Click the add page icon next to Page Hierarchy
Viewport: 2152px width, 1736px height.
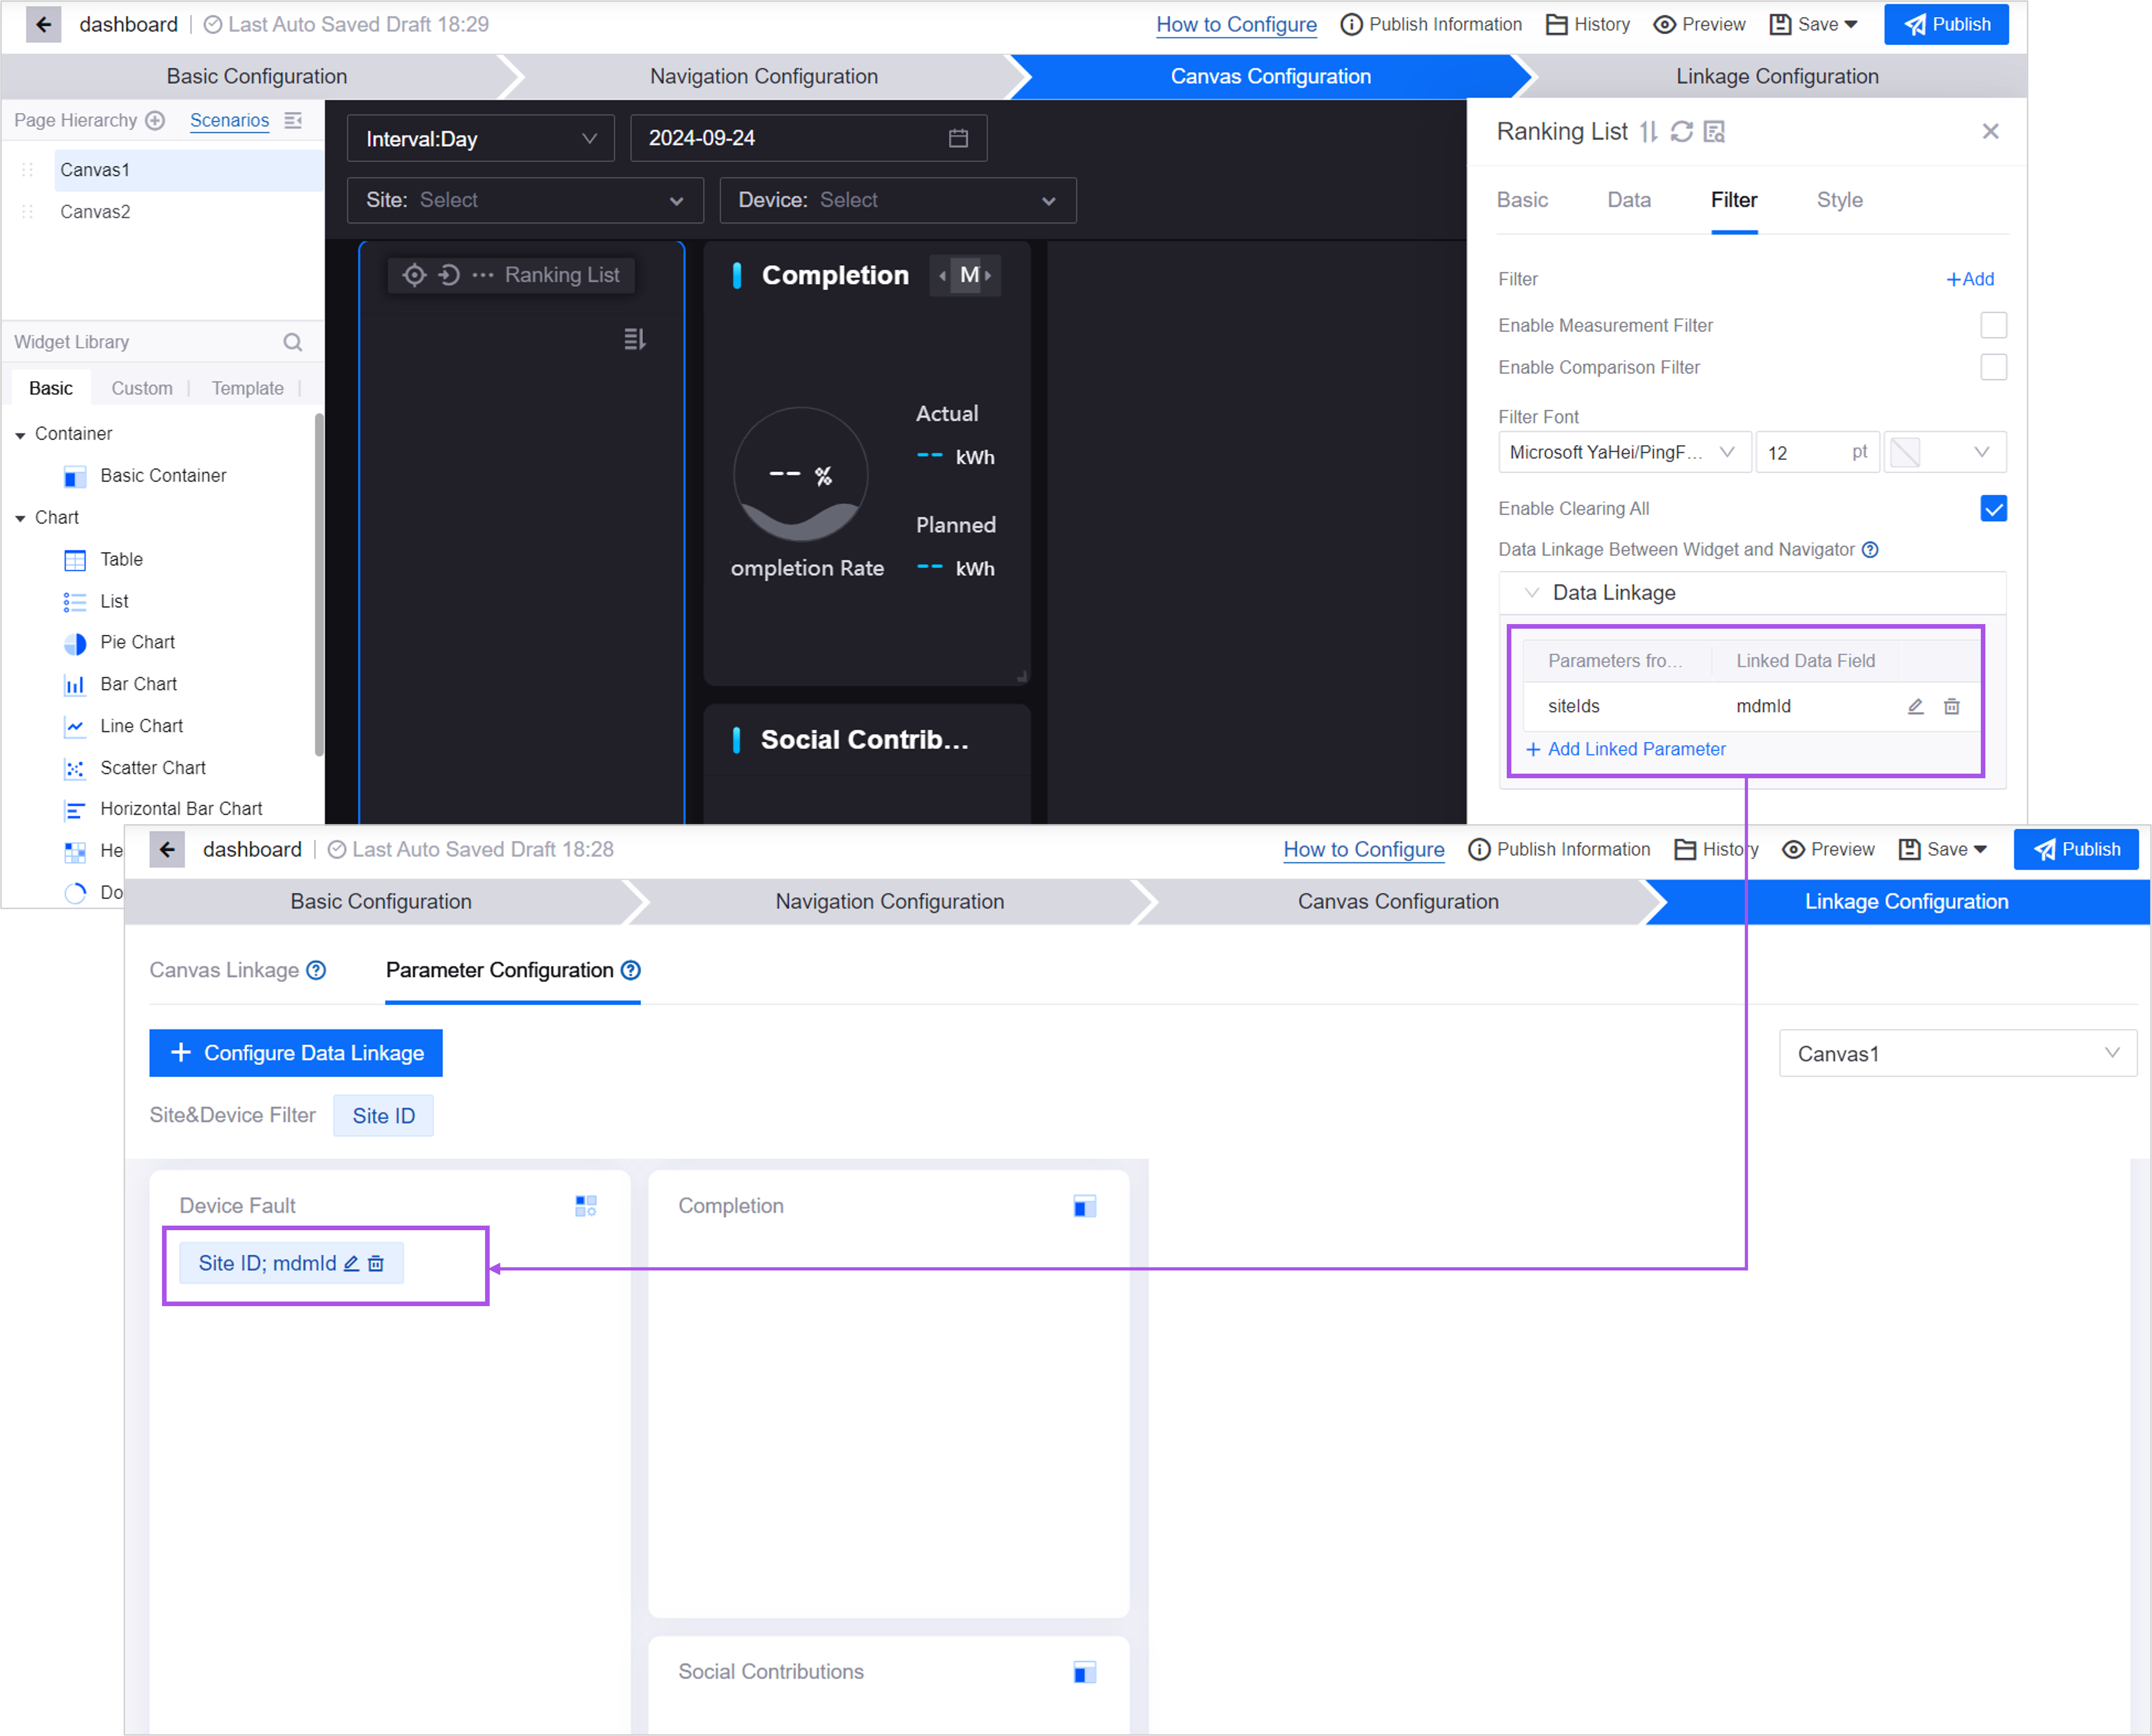point(155,120)
